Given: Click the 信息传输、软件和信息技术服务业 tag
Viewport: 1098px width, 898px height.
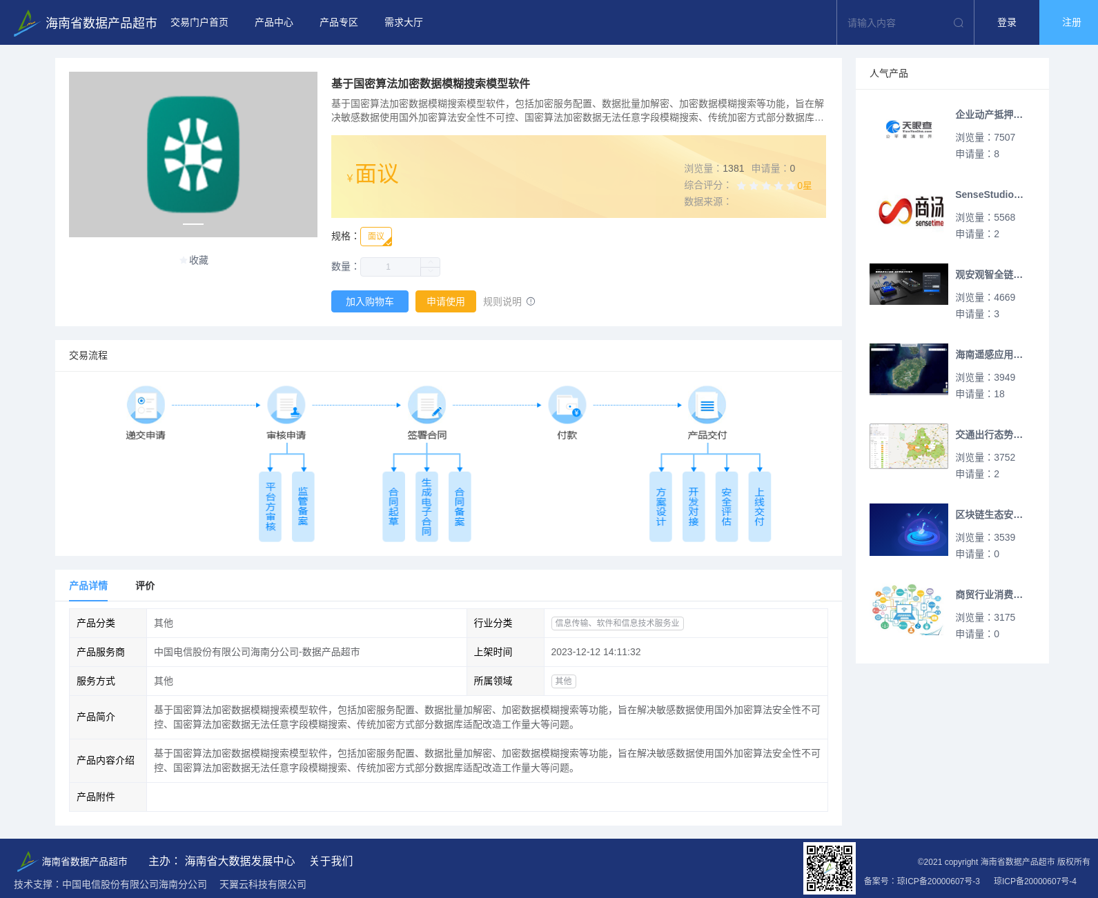Looking at the screenshot, I should [x=618, y=623].
